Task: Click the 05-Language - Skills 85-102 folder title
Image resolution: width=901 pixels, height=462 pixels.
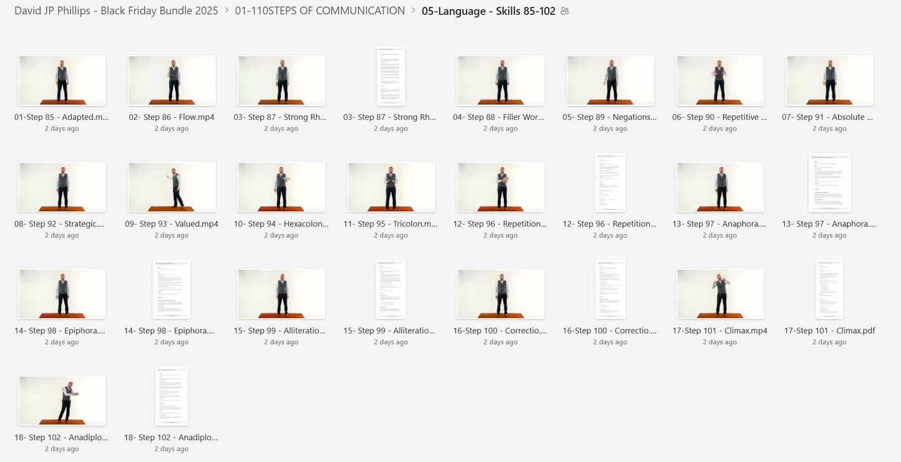Action: [x=488, y=11]
